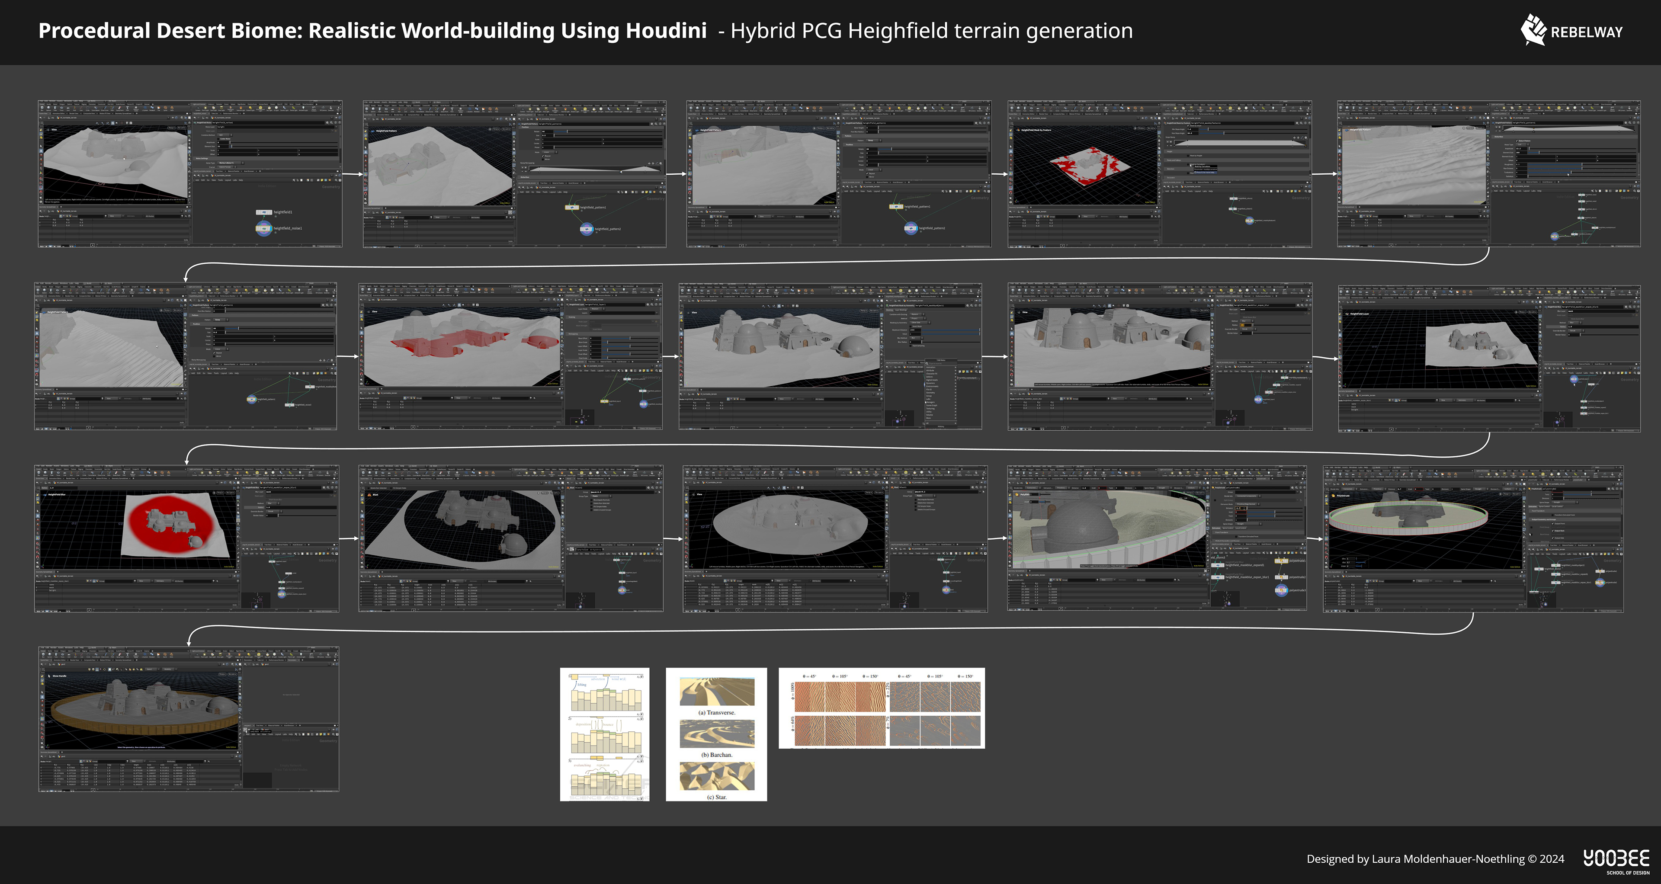Select large heightfield_maskblur_expan_blur1 node beside polyextrude2
Image resolution: width=1661 pixels, height=884 pixels.
(1218, 577)
